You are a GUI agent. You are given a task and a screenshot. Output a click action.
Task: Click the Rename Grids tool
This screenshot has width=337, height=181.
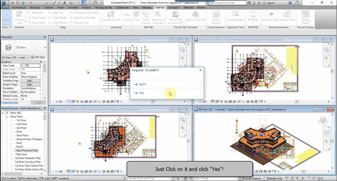point(288,16)
